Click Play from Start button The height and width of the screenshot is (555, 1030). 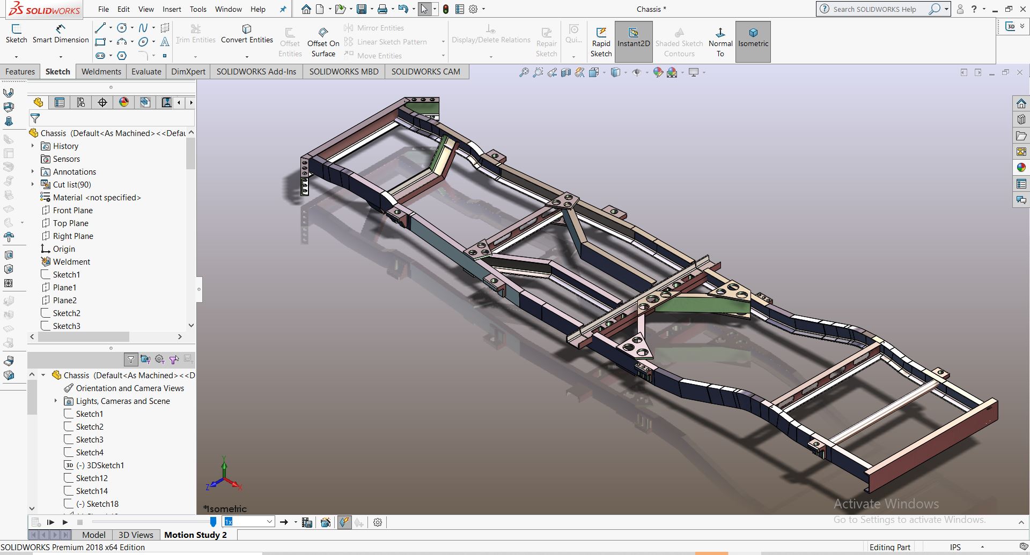click(x=50, y=522)
